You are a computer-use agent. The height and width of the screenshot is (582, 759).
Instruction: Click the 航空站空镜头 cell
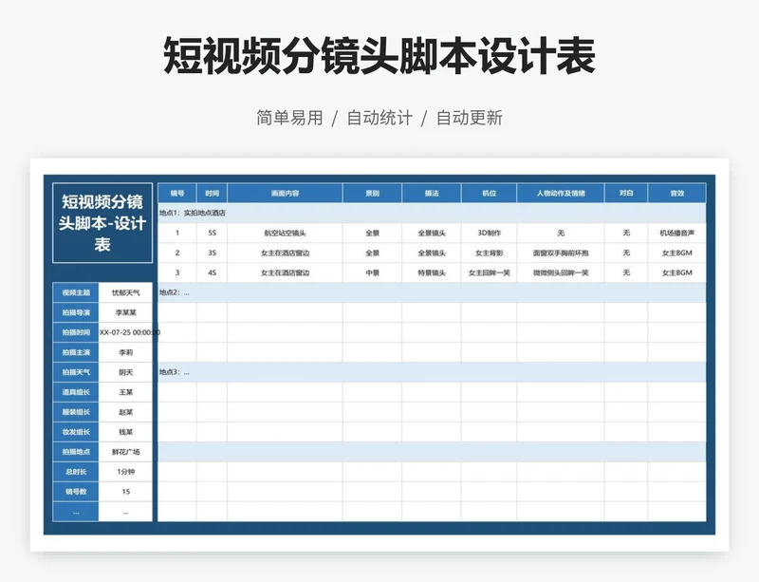coord(286,233)
